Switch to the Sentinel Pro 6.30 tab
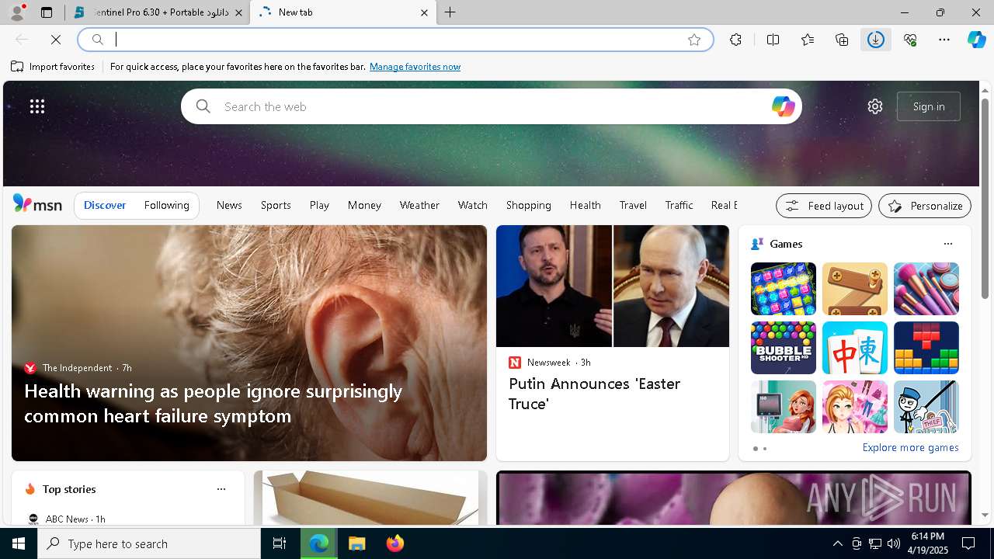The height and width of the screenshot is (559, 994). coord(158,12)
